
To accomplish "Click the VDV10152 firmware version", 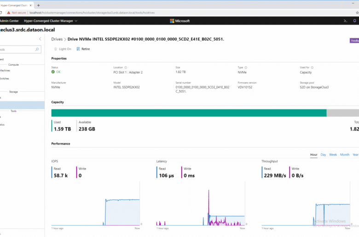I will tap(245, 87).
